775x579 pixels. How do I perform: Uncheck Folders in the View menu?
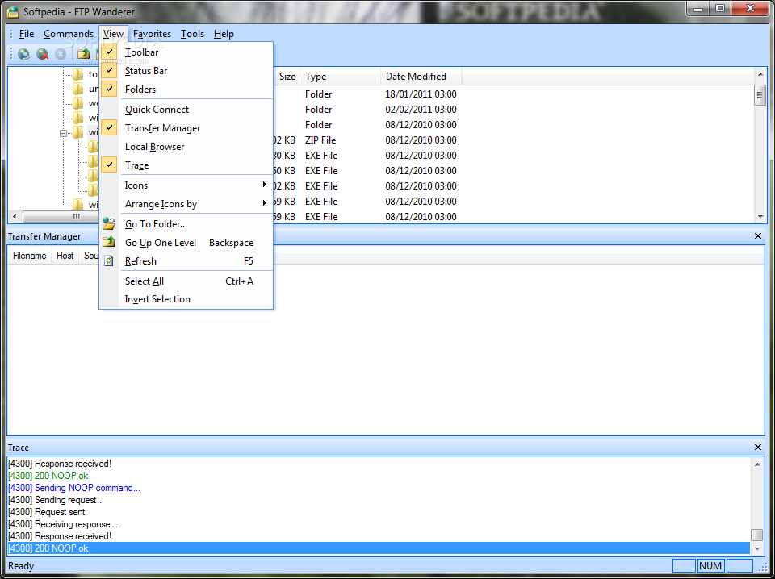(186, 90)
